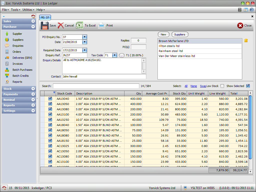The width and height of the screenshot is (256, 192).
Task: Disable the Show Selected checkbox
Action: [248, 86]
